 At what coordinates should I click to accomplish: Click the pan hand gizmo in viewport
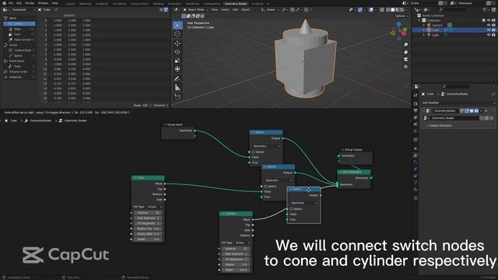pyautogui.click(x=405, y=52)
